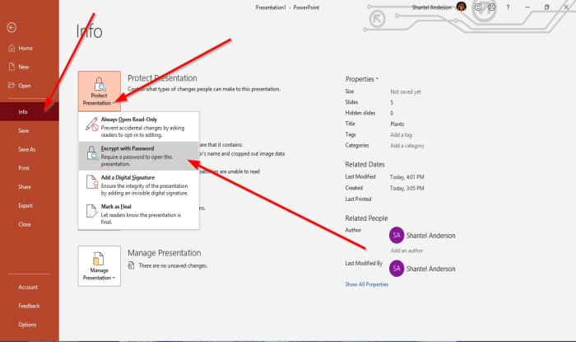Click the Add a category field
The width and height of the screenshot is (576, 342).
[x=407, y=146]
